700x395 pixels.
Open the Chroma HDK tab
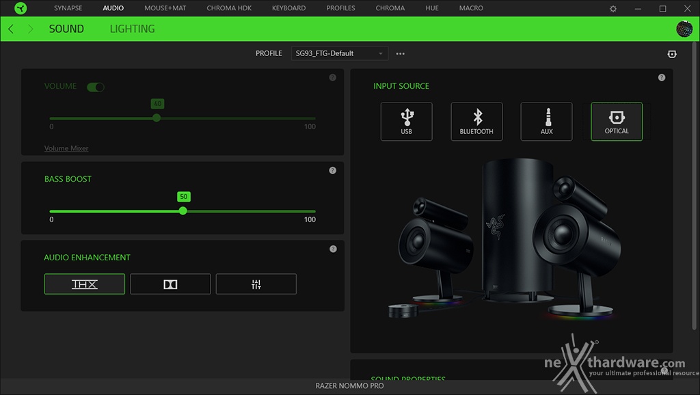[229, 8]
